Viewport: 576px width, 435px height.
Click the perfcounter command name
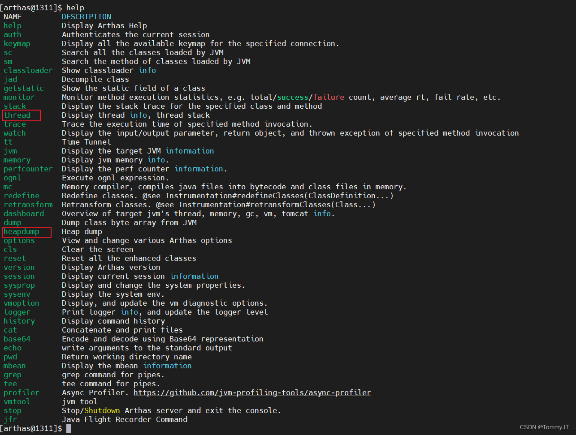(28, 169)
